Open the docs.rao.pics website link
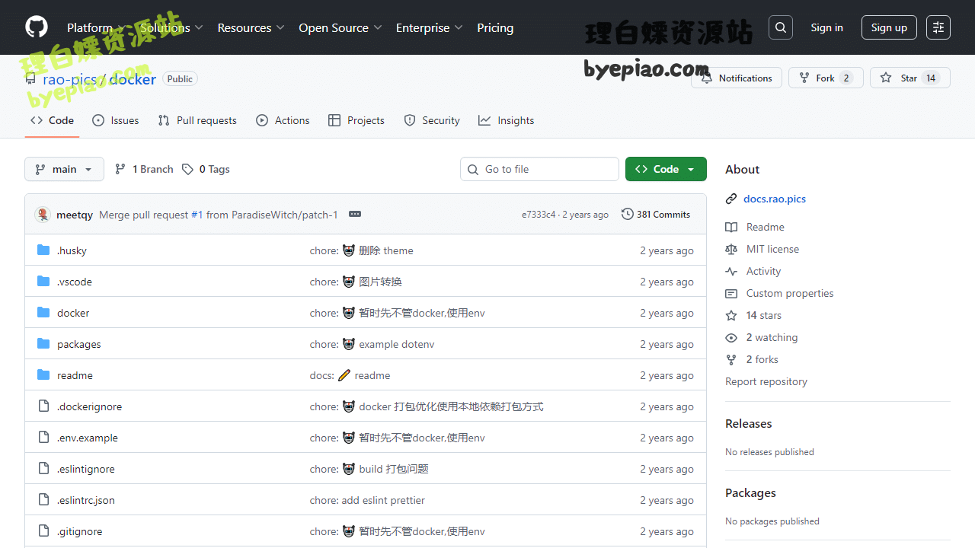975x548 pixels. 775,199
